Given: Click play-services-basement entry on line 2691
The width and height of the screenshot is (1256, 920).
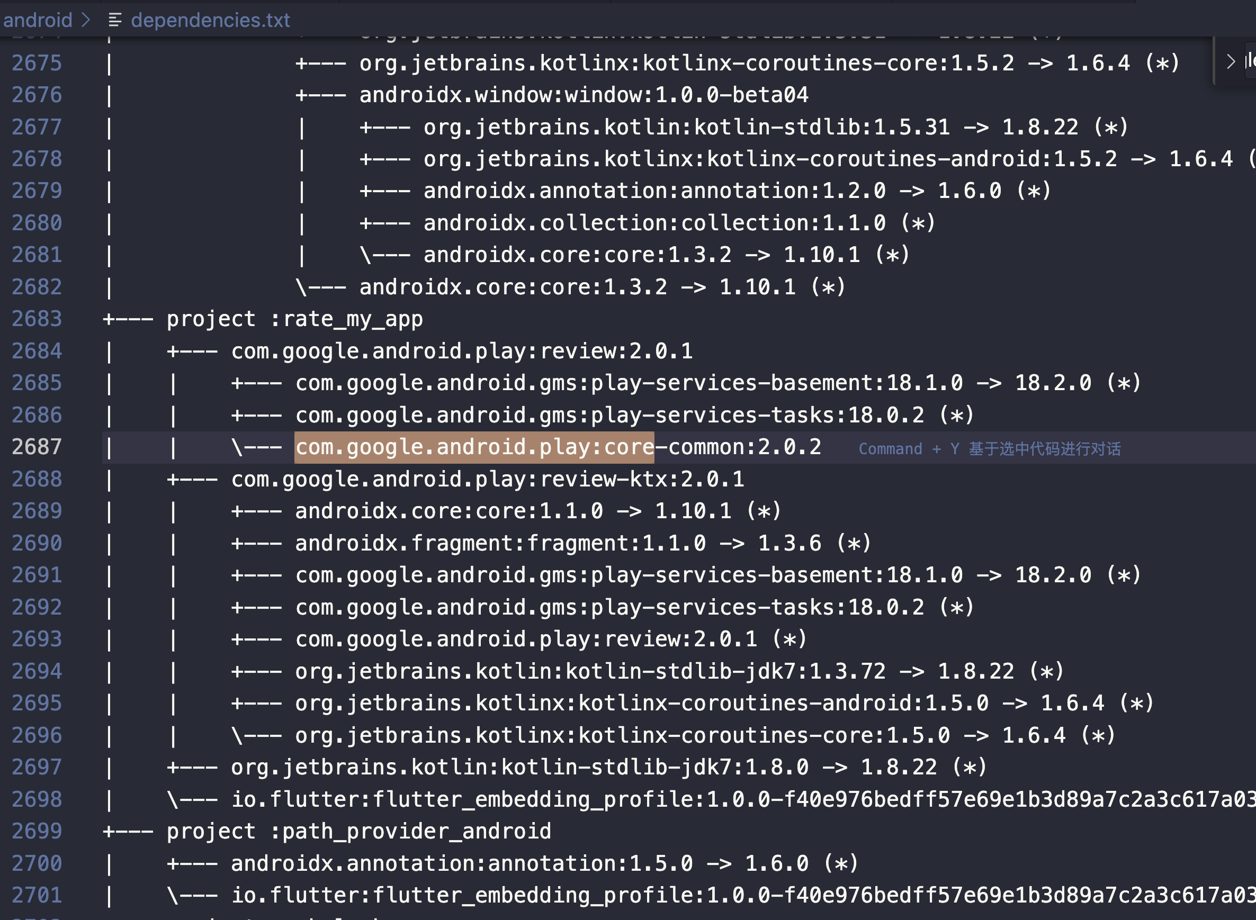Looking at the screenshot, I should point(718,575).
